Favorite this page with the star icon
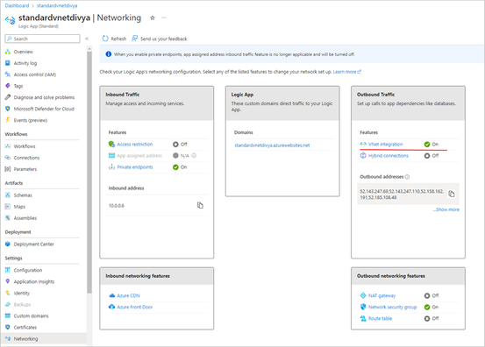The image size is (485, 347). [x=153, y=18]
